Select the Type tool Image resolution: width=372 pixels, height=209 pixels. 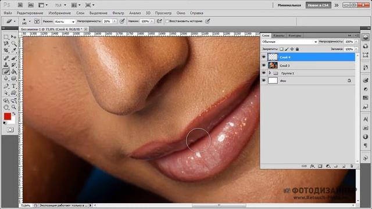13,86
